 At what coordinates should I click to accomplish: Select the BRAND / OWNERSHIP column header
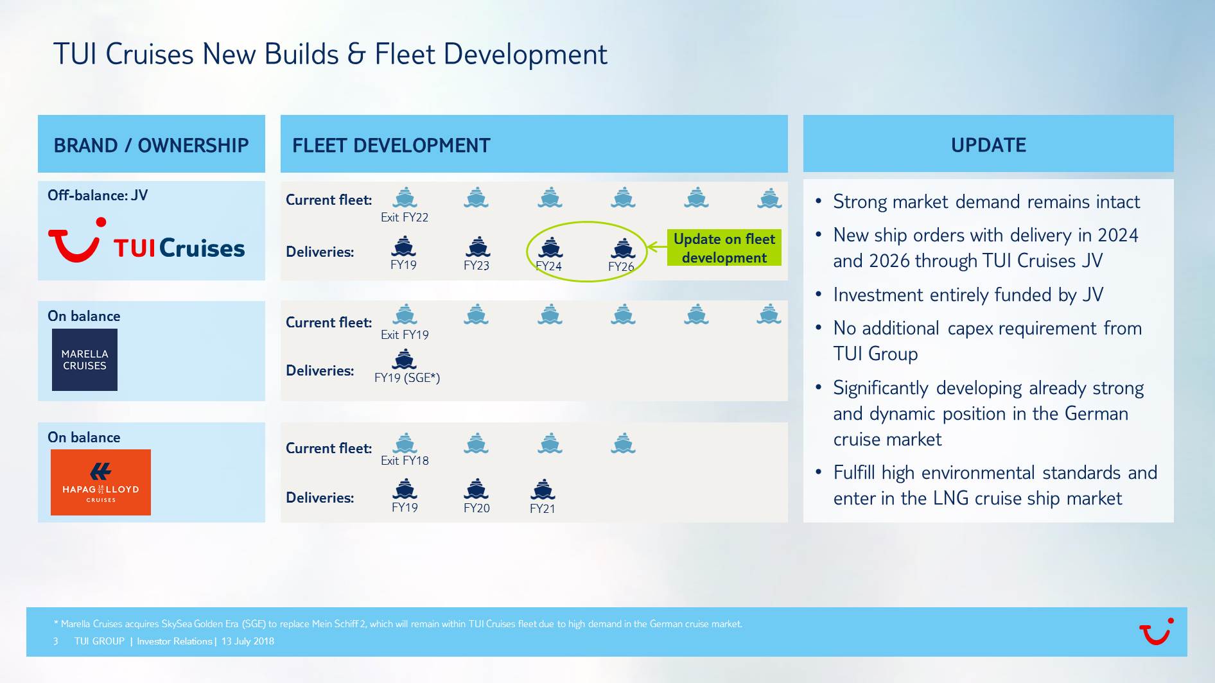[x=152, y=144]
